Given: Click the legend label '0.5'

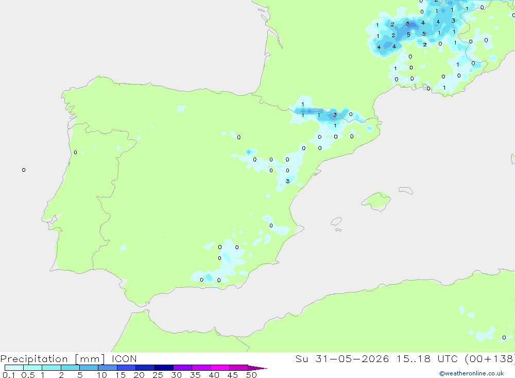Looking at the screenshot, I should tap(28, 375).
